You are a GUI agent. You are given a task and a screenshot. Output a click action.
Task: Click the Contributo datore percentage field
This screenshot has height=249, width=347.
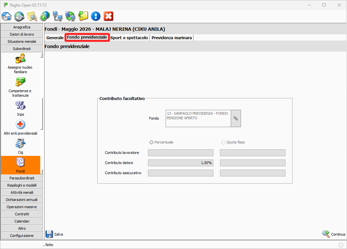pos(180,163)
